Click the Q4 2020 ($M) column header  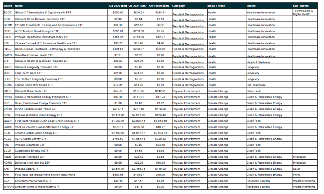pos(118,6)
